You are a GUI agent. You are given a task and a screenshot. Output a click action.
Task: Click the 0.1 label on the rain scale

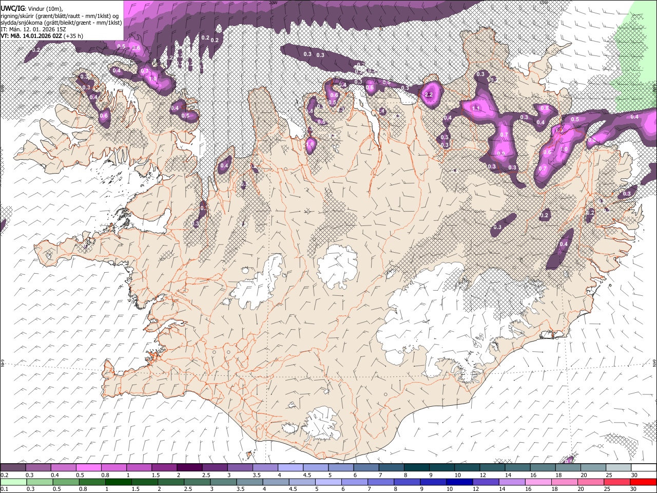point(4,489)
